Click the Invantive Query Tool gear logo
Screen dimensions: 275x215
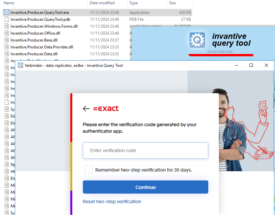tap(197, 40)
